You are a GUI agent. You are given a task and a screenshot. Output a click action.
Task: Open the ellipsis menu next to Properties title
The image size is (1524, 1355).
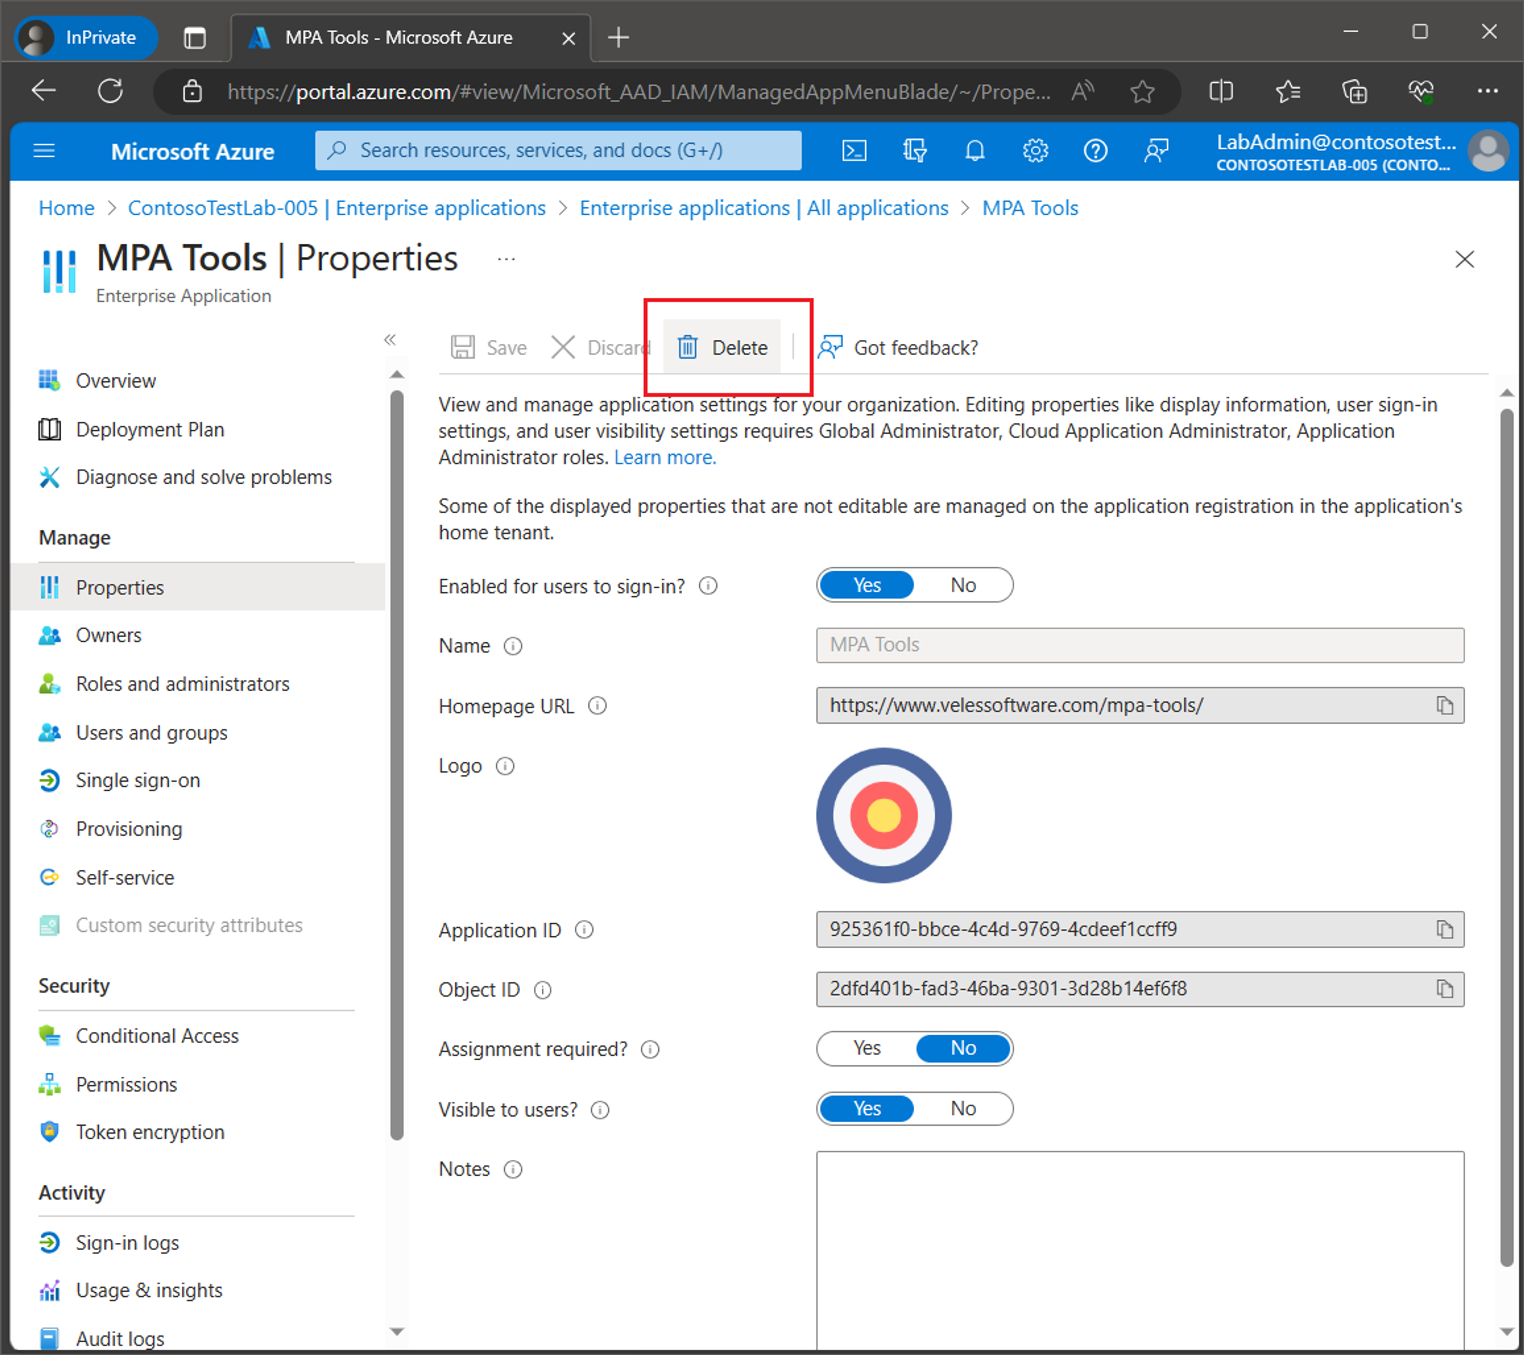click(506, 259)
